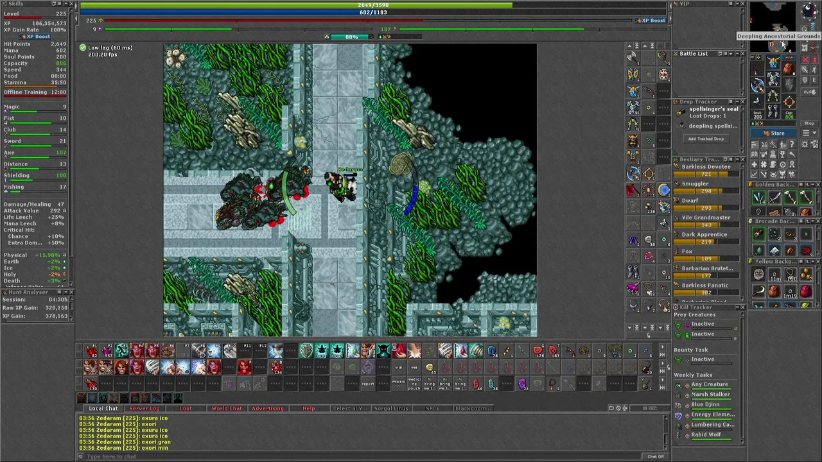
Task: Click the green hit points bar
Action: [373, 5]
